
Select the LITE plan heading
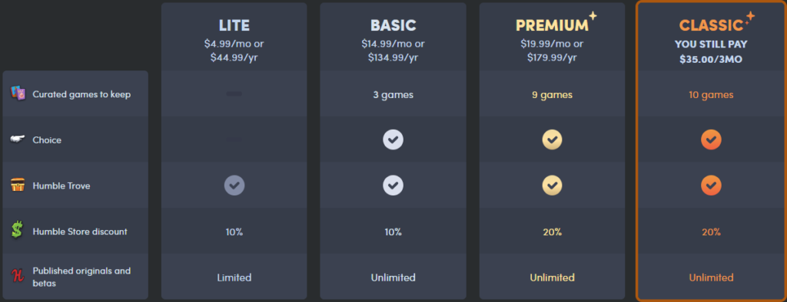click(x=234, y=25)
